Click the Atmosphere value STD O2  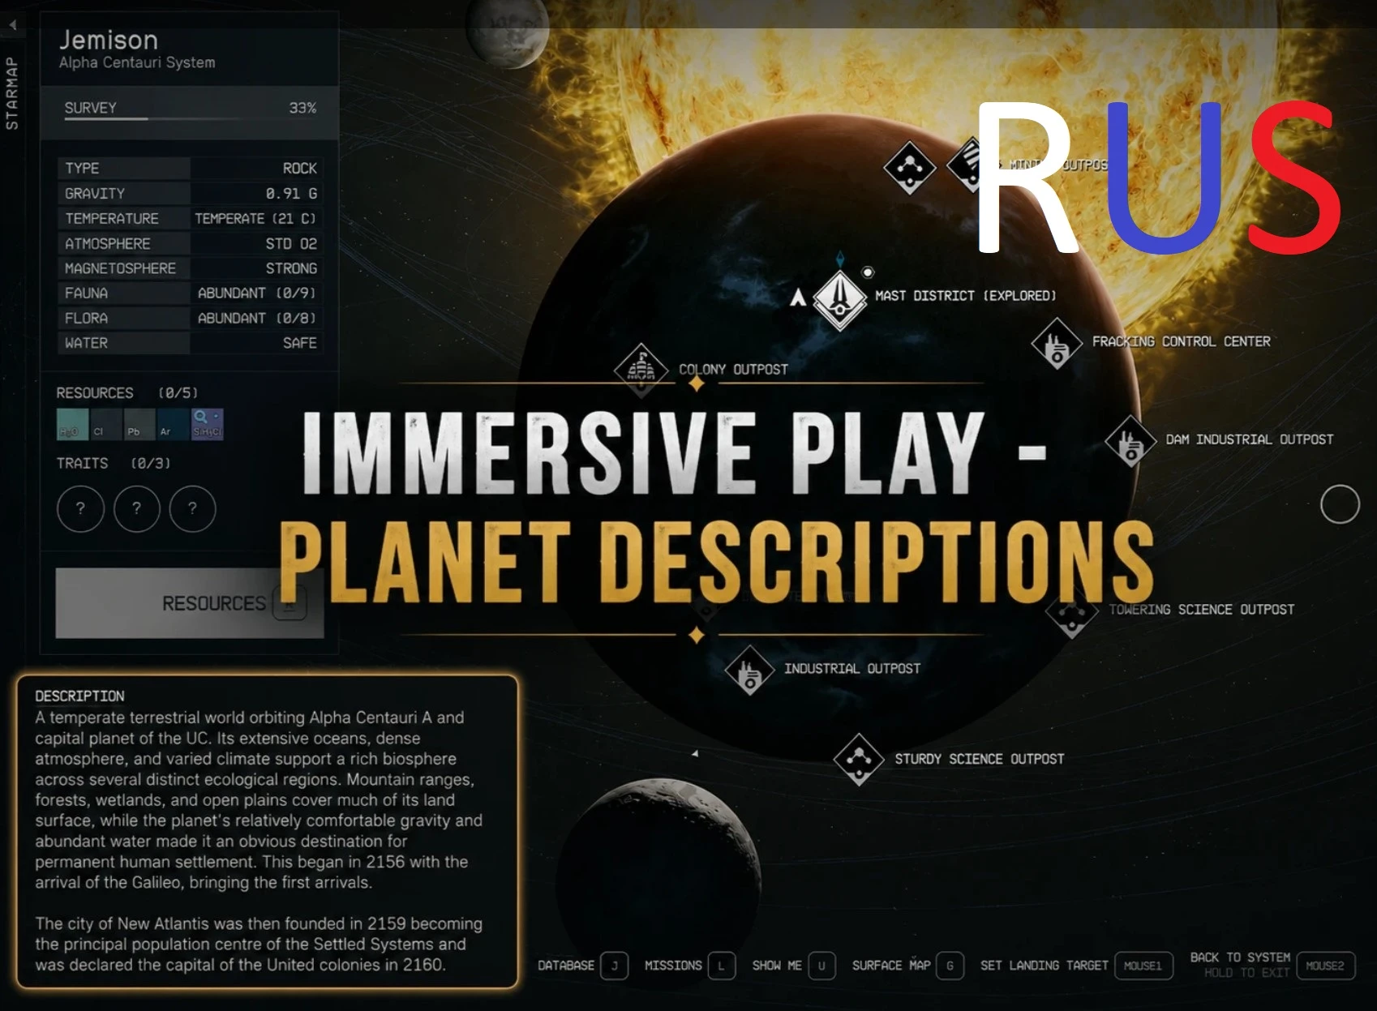click(x=291, y=244)
